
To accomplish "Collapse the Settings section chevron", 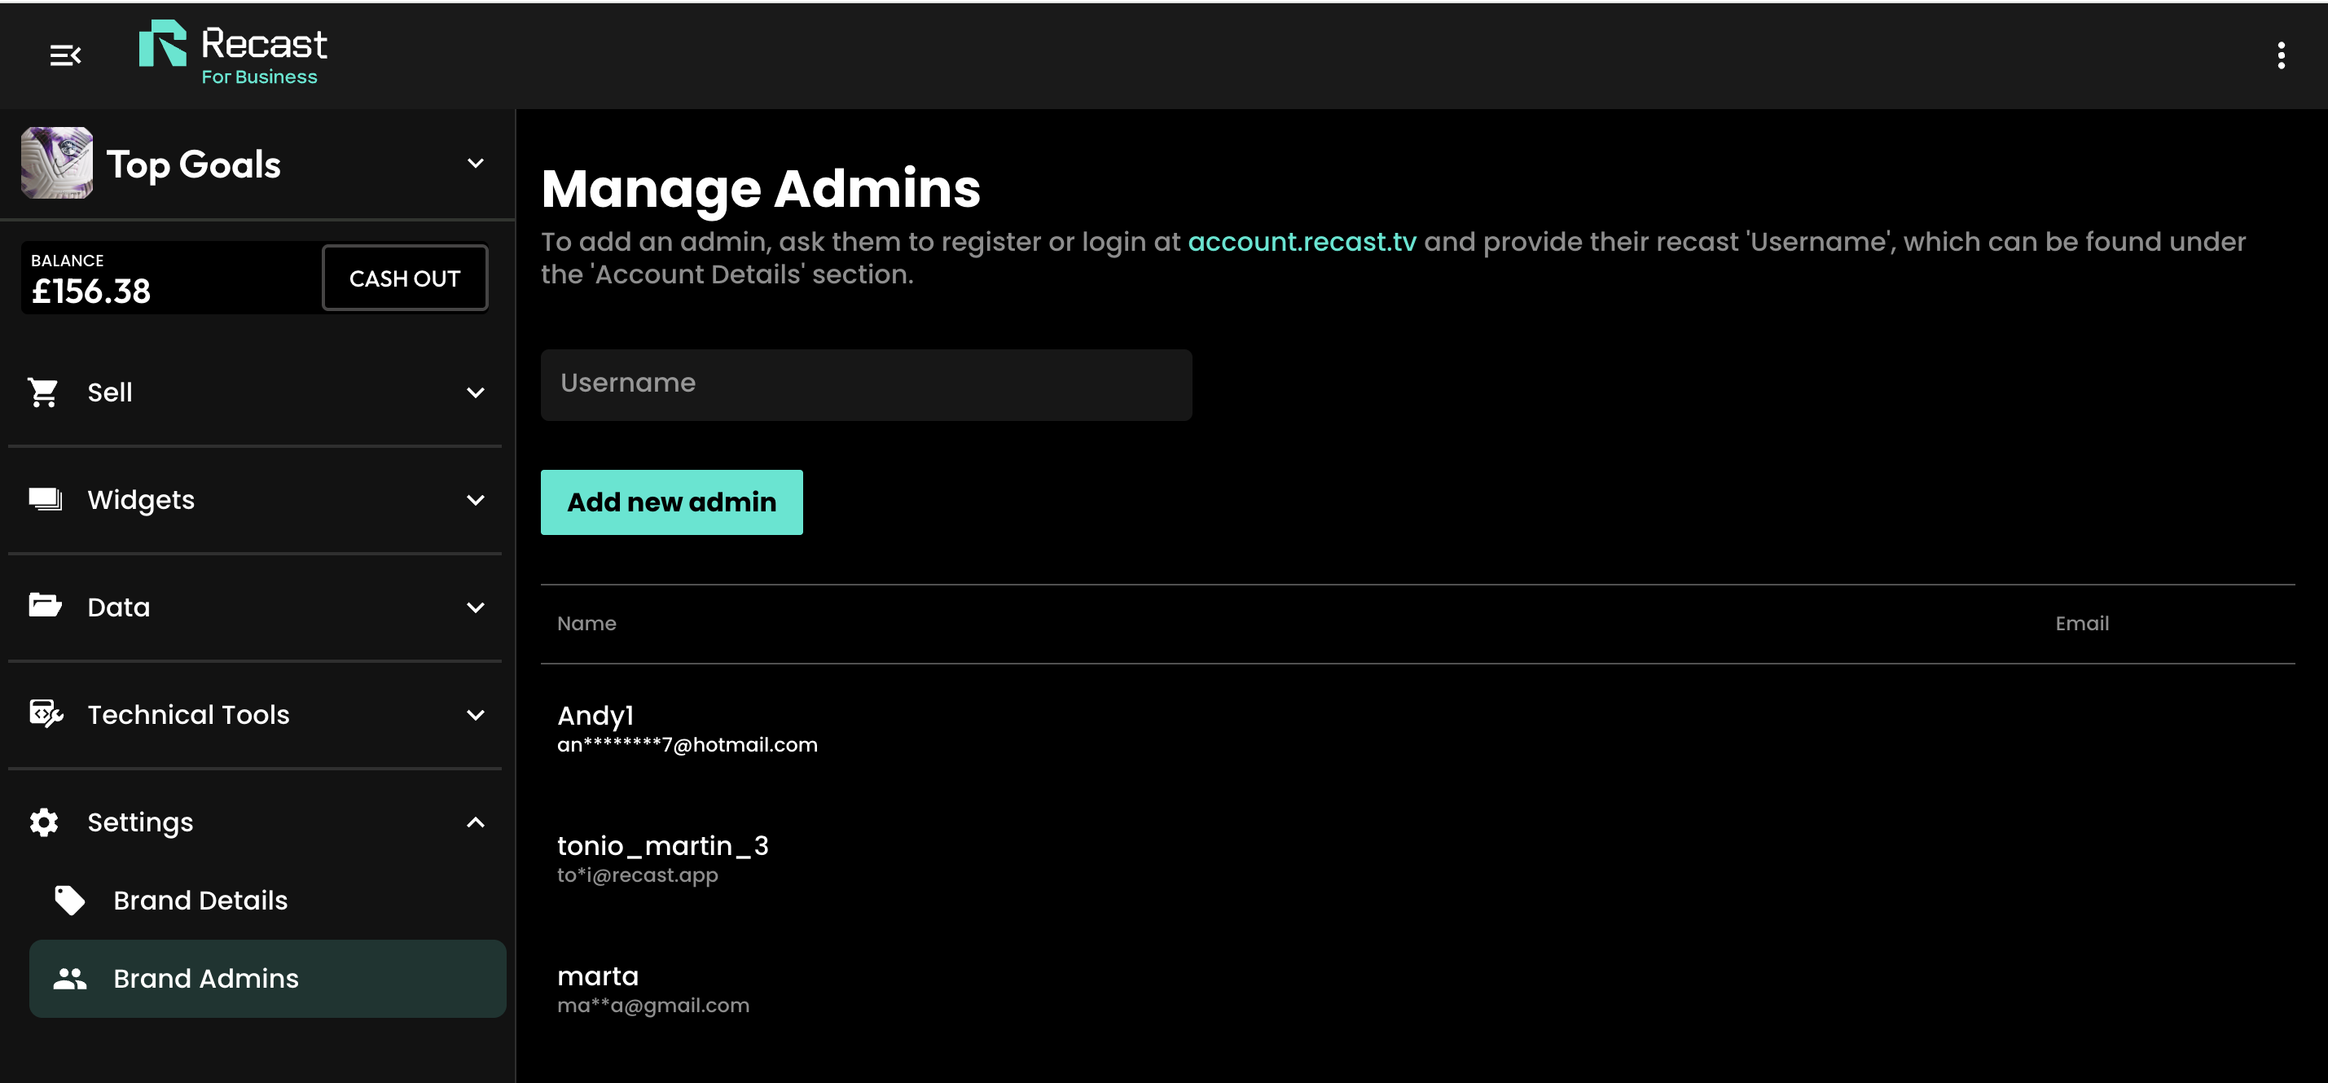I will [474, 822].
